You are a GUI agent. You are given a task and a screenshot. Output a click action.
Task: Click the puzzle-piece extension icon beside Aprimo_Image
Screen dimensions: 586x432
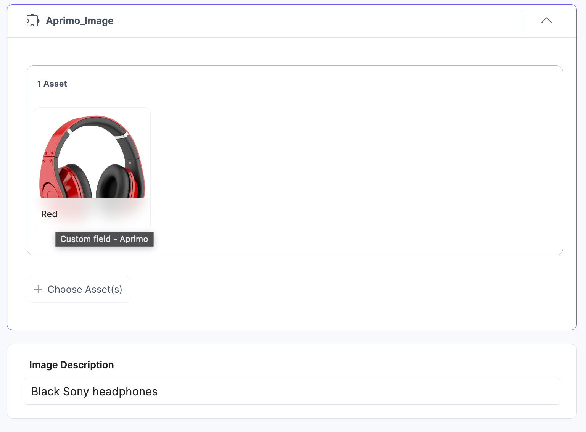point(33,21)
